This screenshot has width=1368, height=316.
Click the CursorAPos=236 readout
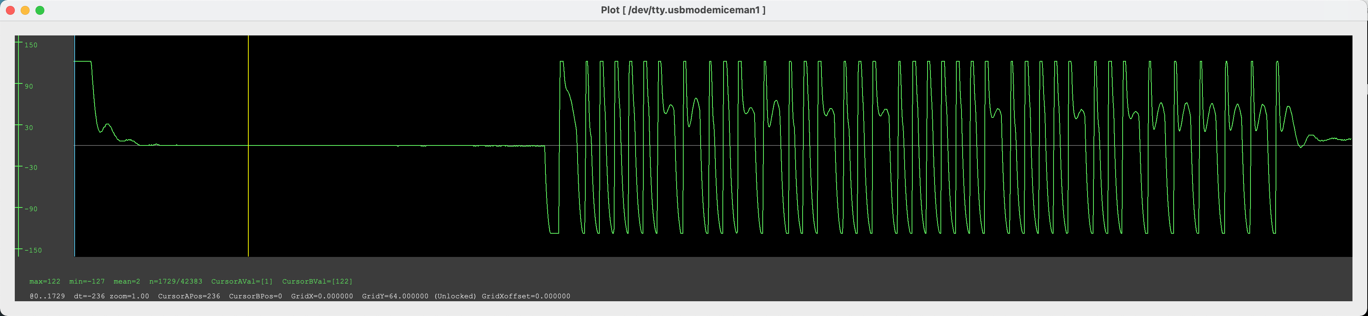click(x=189, y=296)
